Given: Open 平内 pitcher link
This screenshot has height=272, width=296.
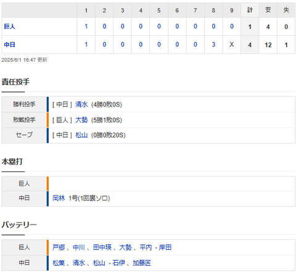Looking at the screenshot, I should tap(146, 247).
